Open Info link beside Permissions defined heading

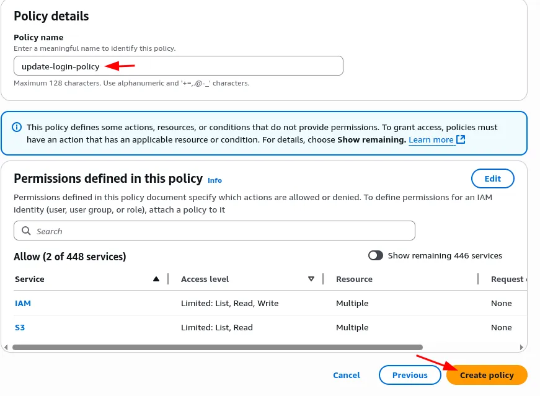coord(215,180)
